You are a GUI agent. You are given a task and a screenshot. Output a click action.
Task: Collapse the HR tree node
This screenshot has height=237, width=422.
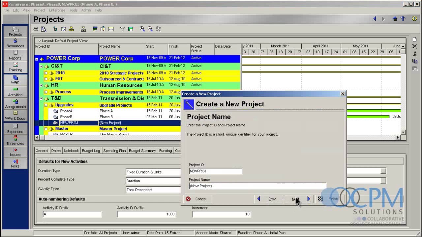click(41, 85)
